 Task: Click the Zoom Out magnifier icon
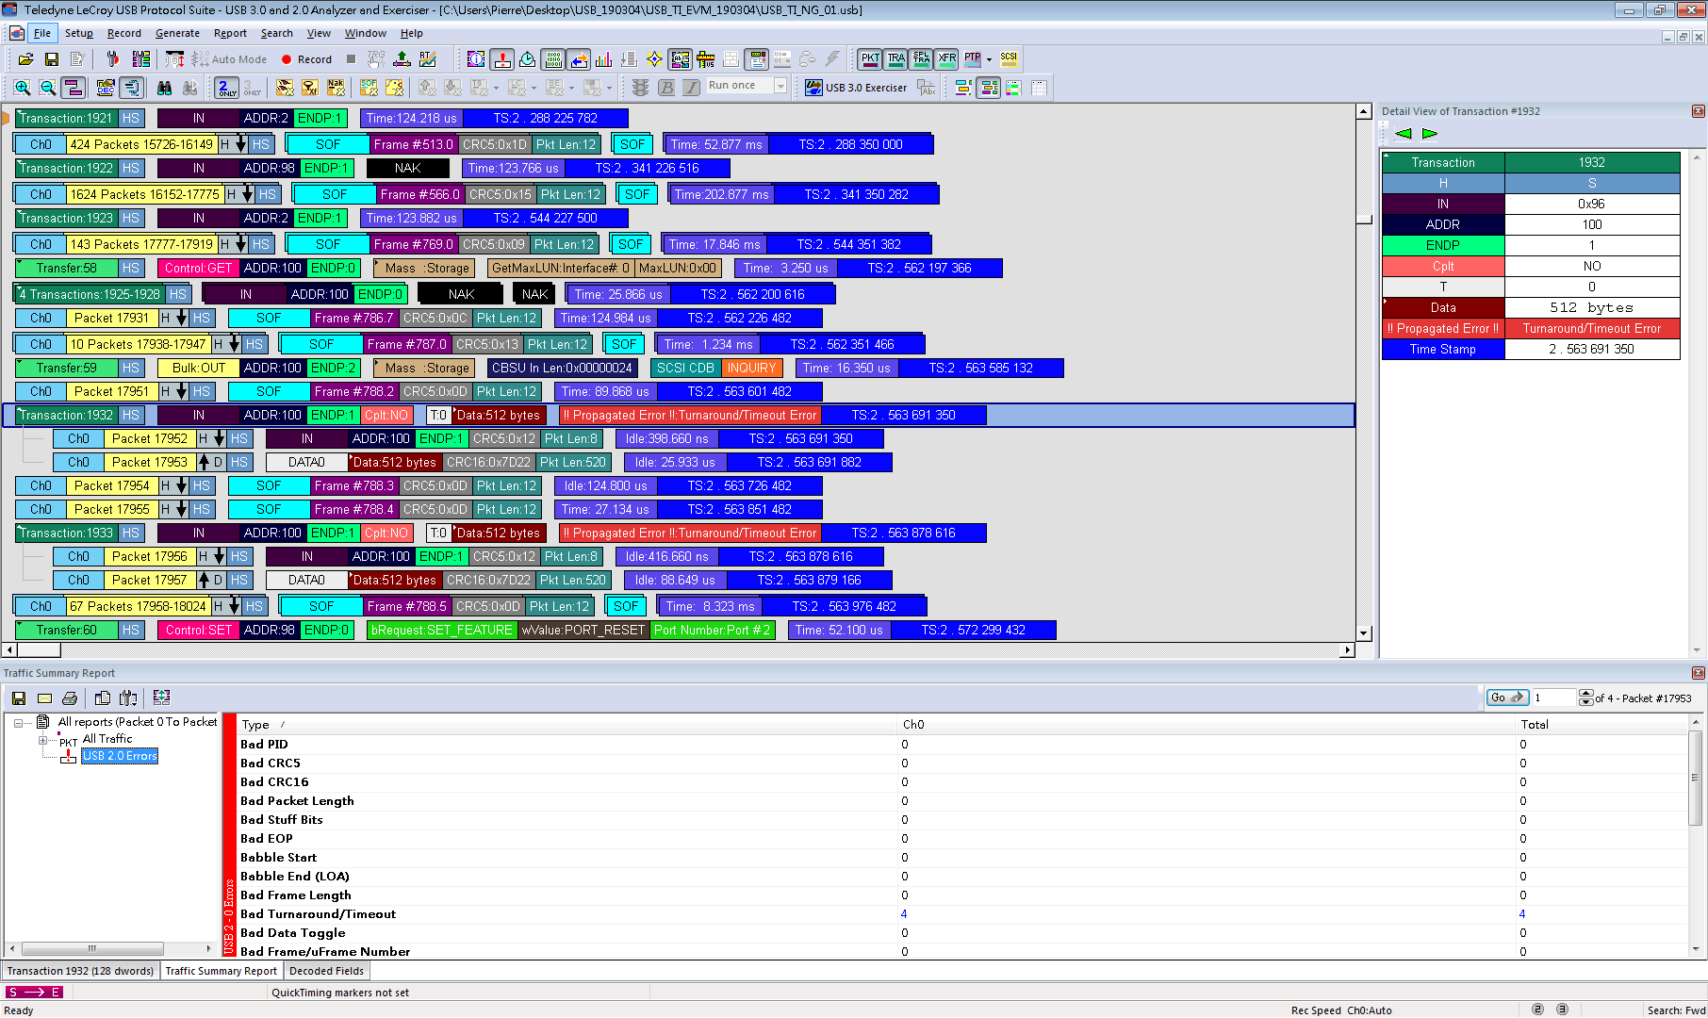coord(48,88)
